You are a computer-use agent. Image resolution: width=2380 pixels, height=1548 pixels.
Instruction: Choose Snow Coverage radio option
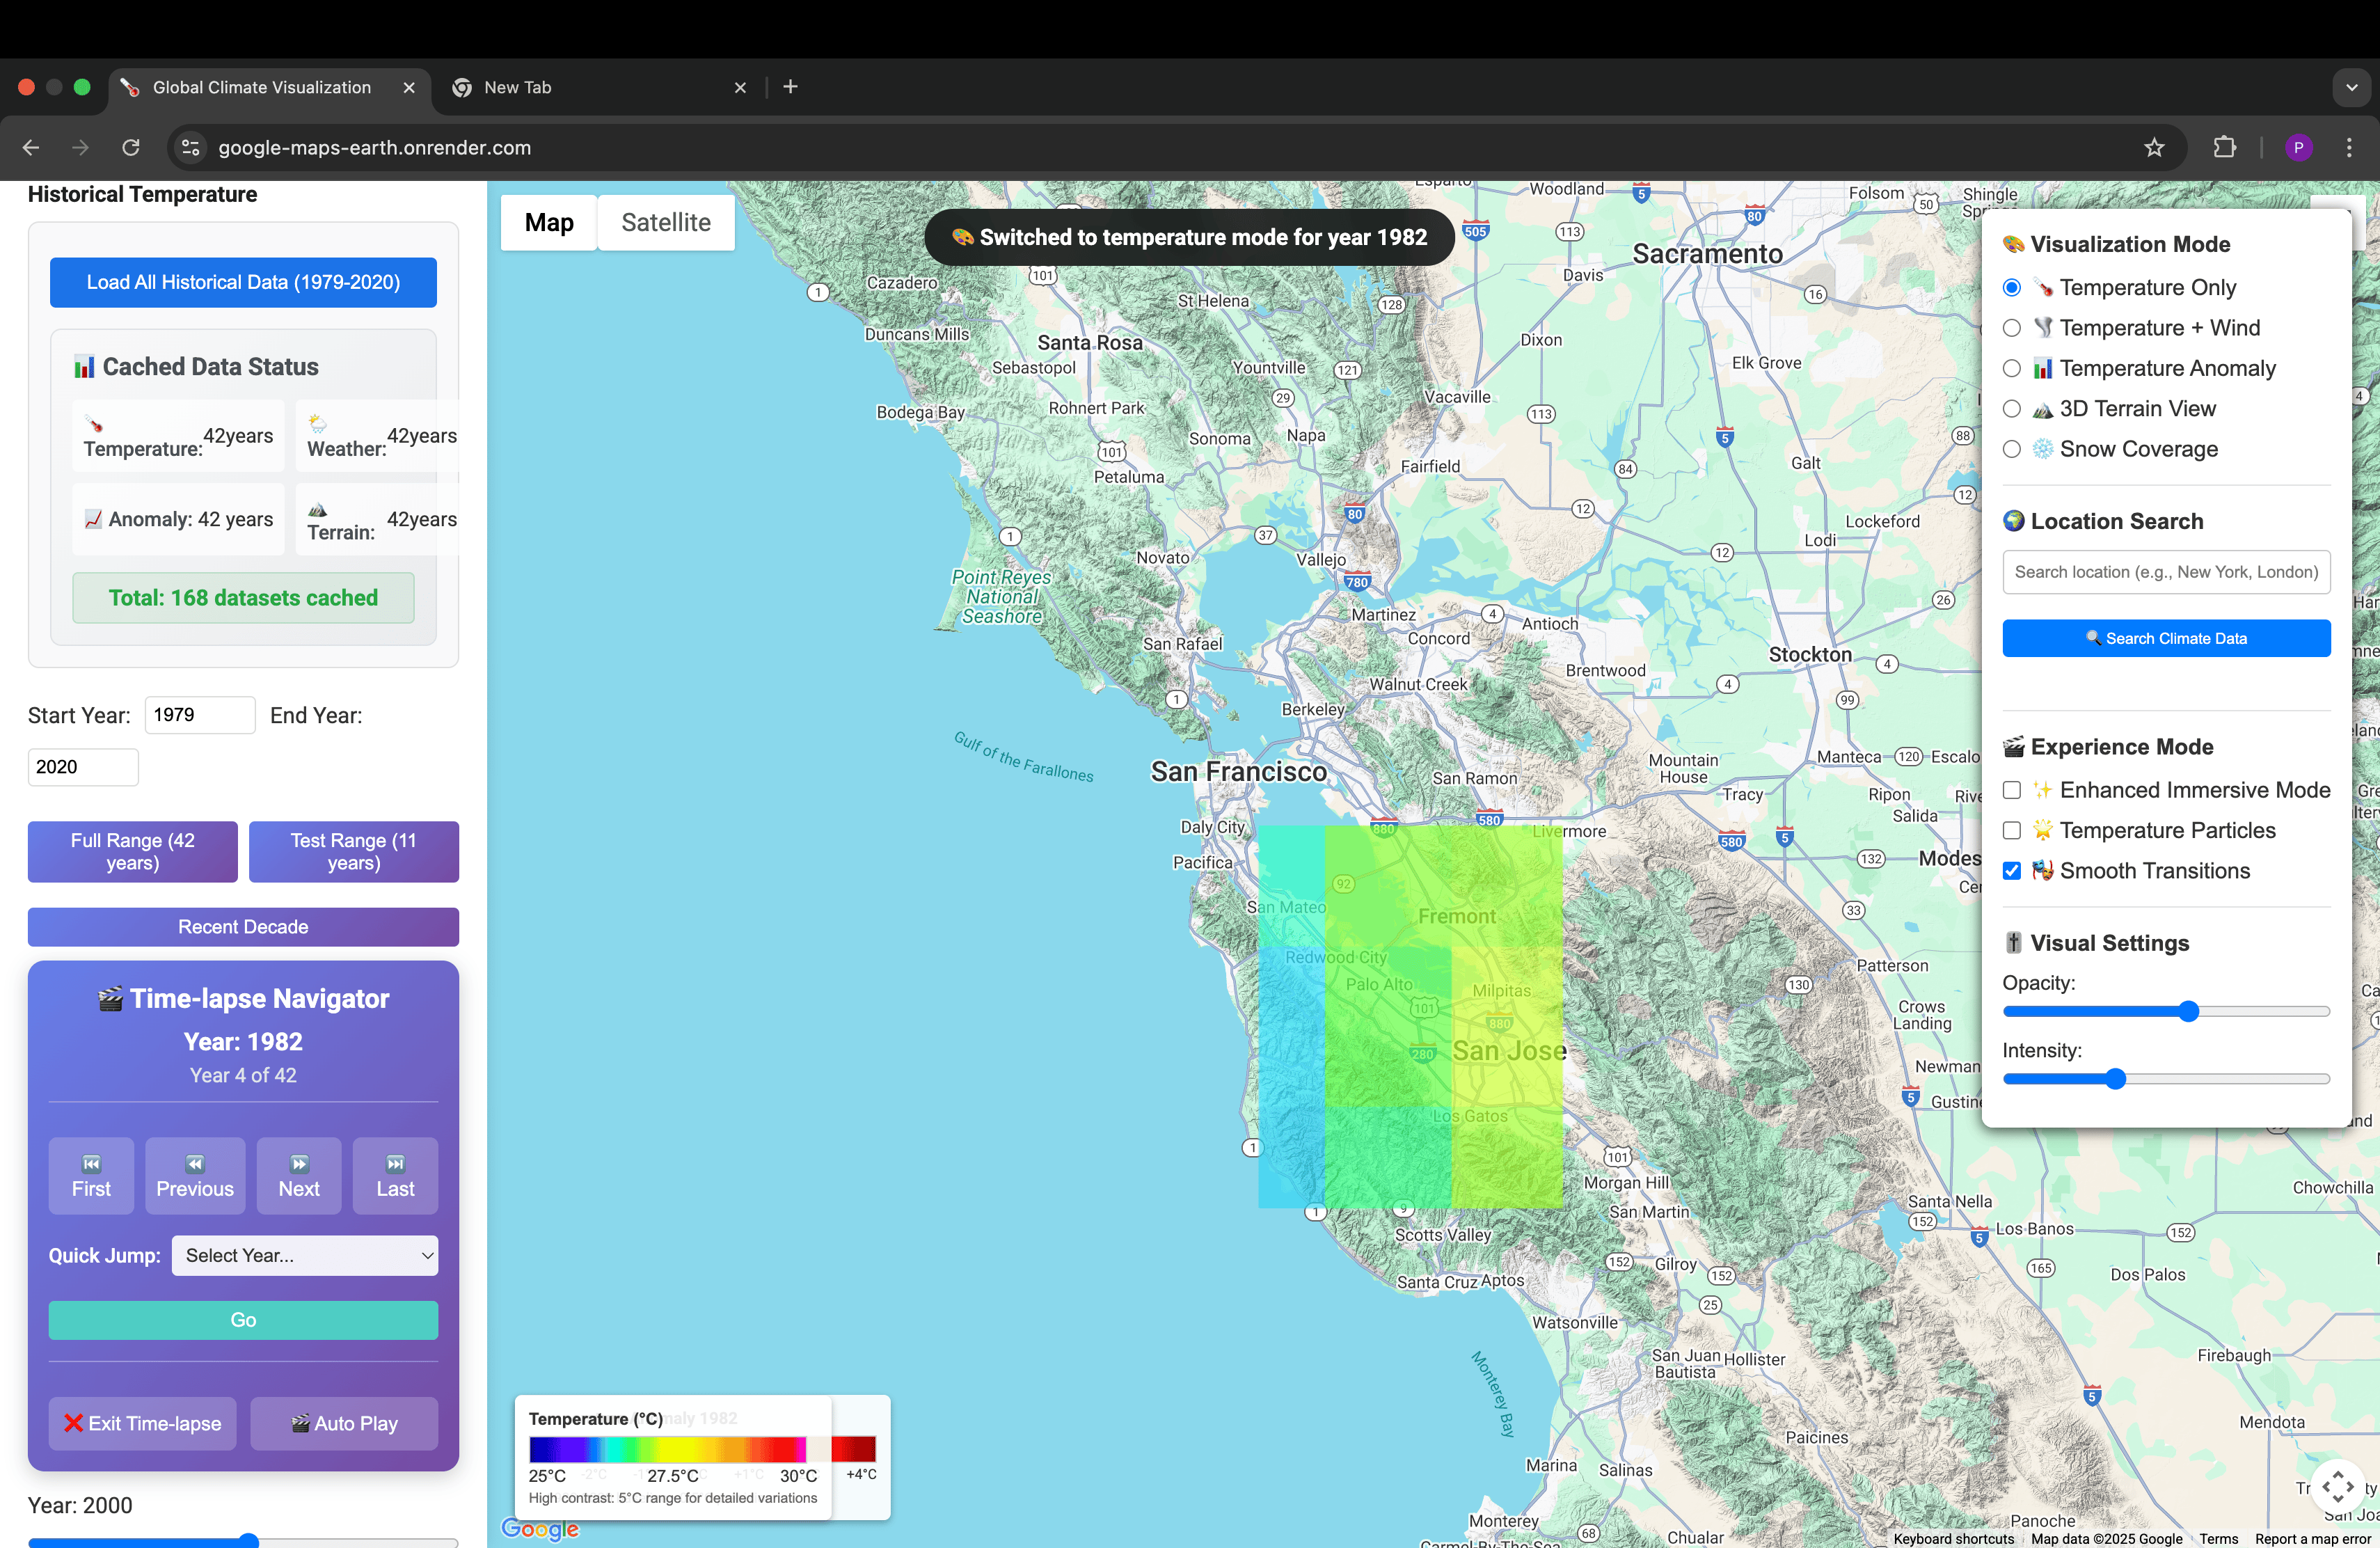[2012, 449]
